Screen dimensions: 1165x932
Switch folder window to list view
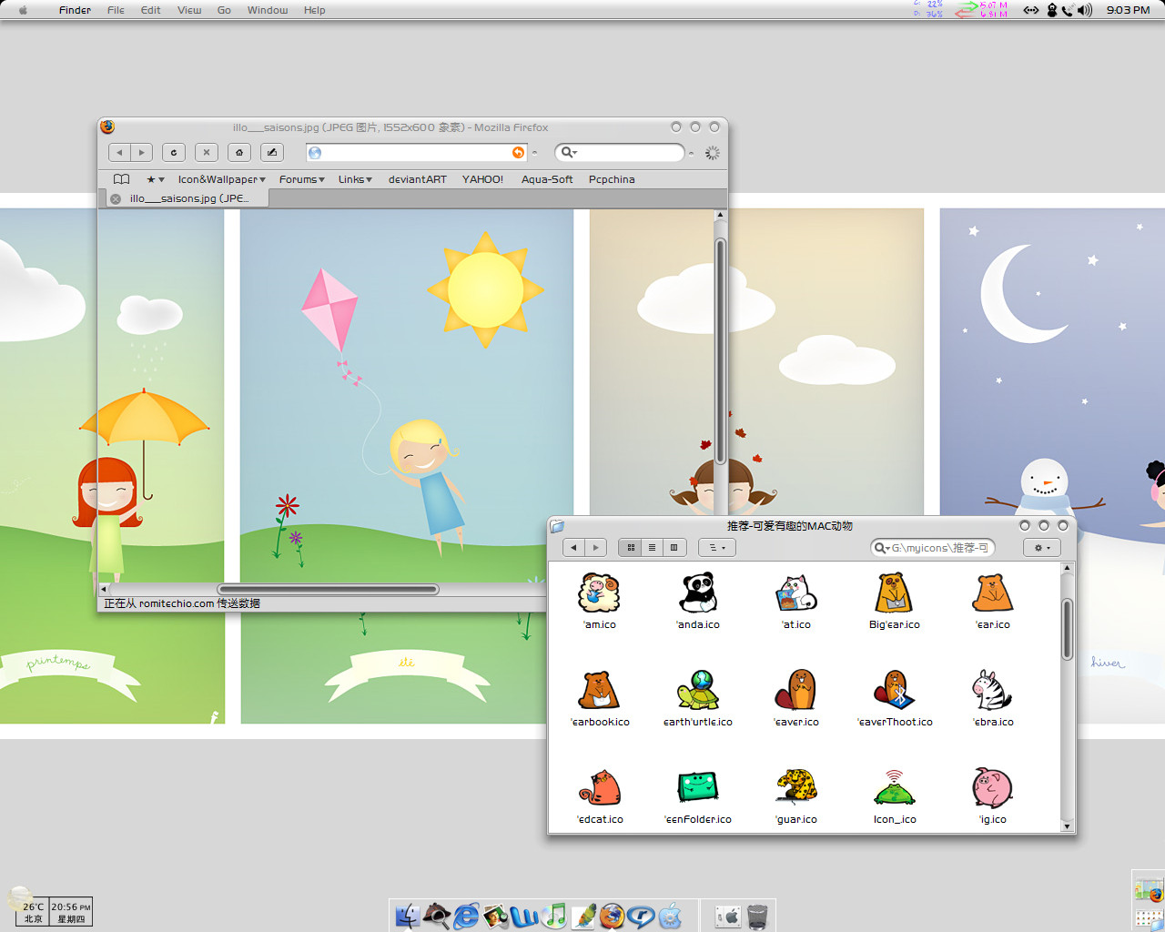pos(652,548)
